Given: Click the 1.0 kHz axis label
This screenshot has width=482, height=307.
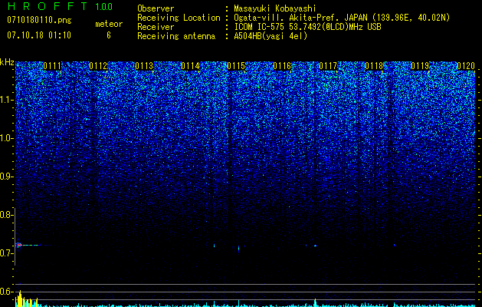Looking at the screenshot, I should (x=6, y=138).
